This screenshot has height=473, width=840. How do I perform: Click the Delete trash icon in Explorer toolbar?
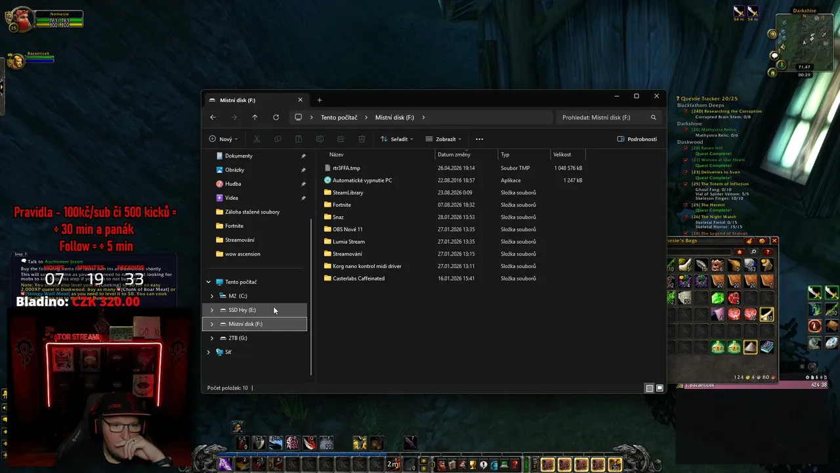point(362,139)
